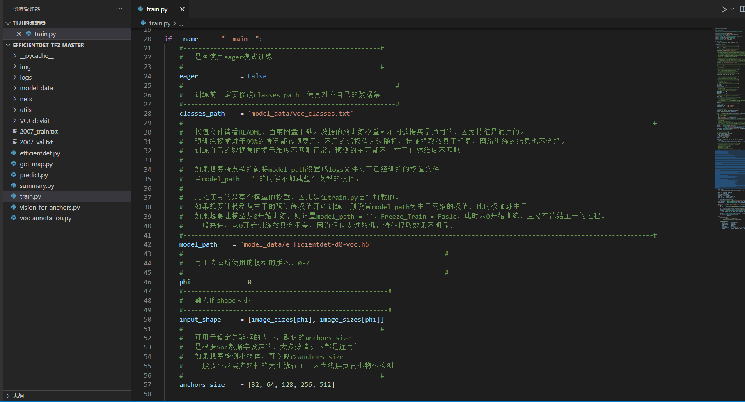Image resolution: width=745 pixels, height=402 pixels.
Task: Close train.py from the open editors list
Action: (x=19, y=34)
